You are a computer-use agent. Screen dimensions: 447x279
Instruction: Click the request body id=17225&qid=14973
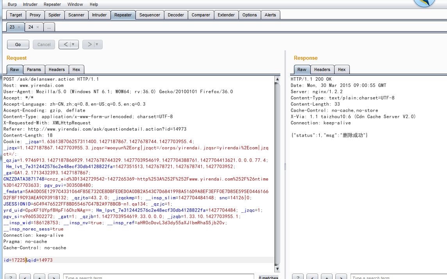[x=28, y=260]
